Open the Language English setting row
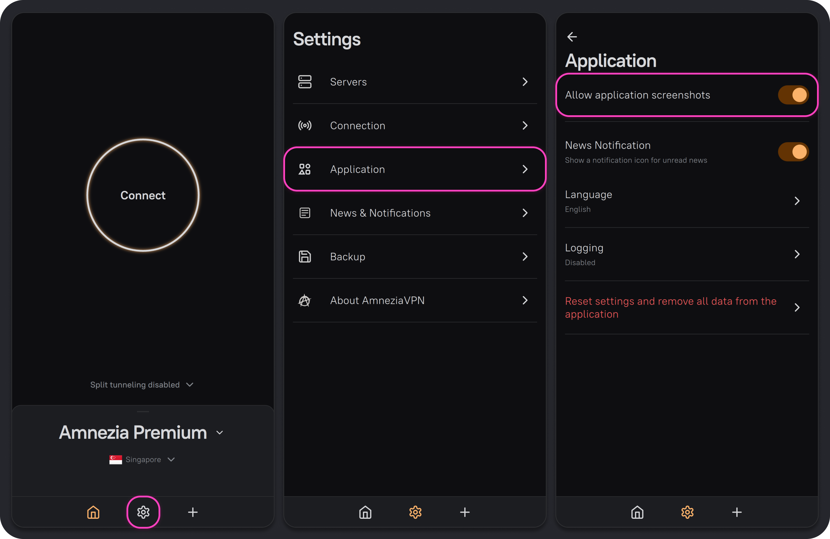 pos(687,201)
